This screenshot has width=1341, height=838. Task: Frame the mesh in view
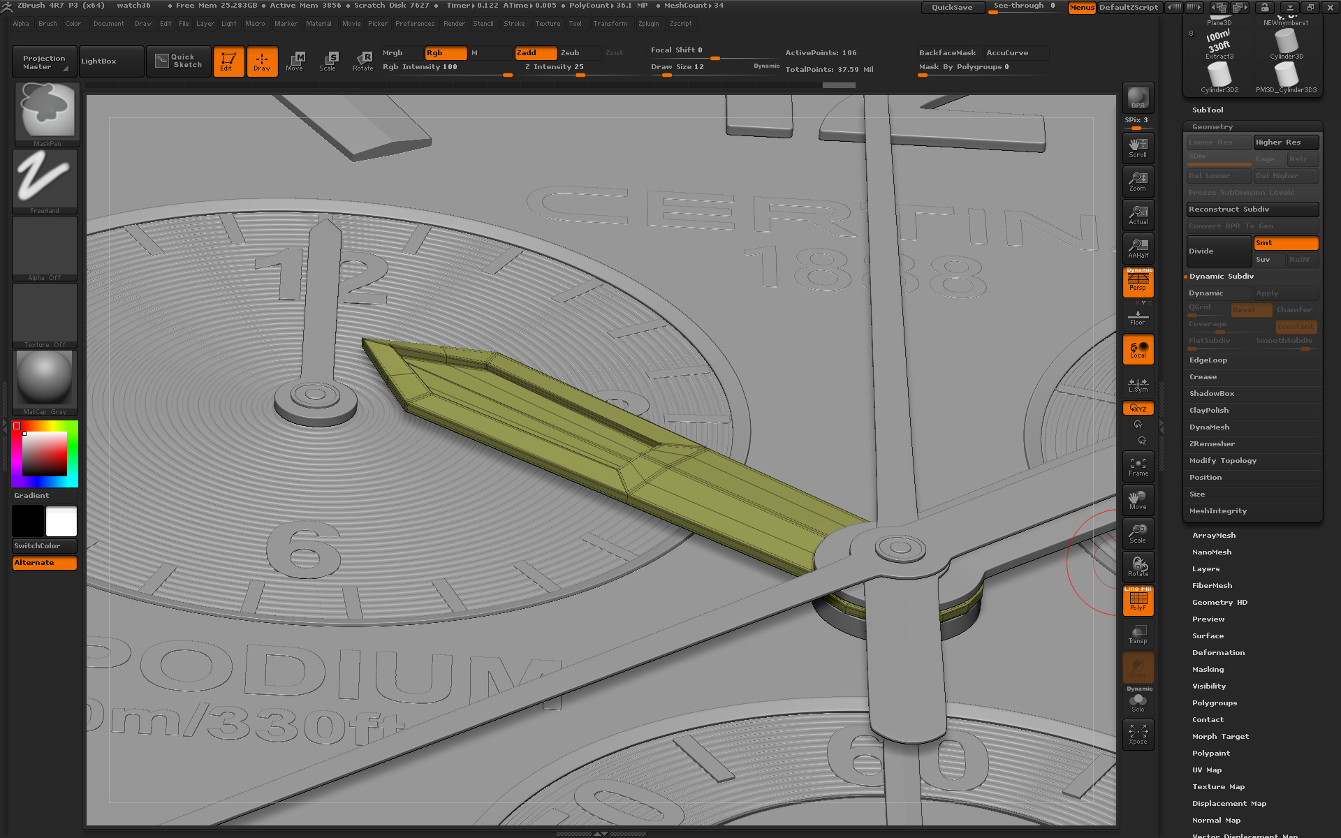coord(1138,466)
